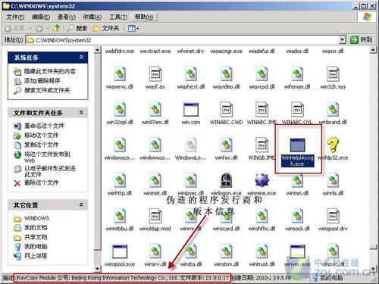Select the winmine.exe minesweeper icon
379x284 pixels.
click(262, 180)
